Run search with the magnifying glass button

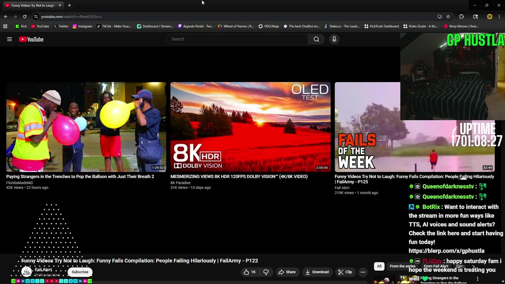click(316, 39)
